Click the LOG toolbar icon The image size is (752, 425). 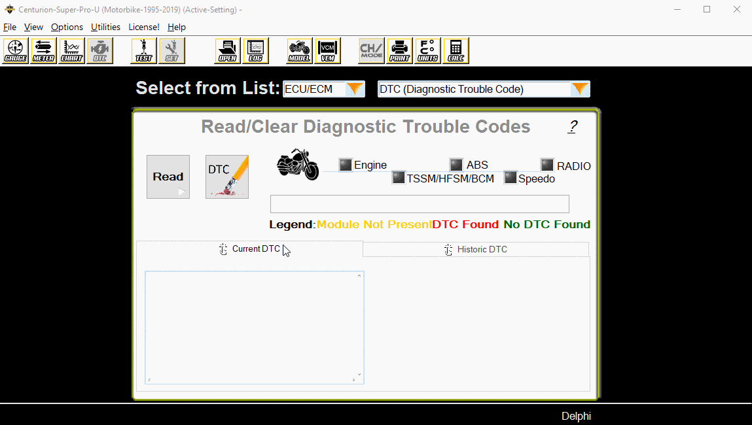(x=256, y=51)
